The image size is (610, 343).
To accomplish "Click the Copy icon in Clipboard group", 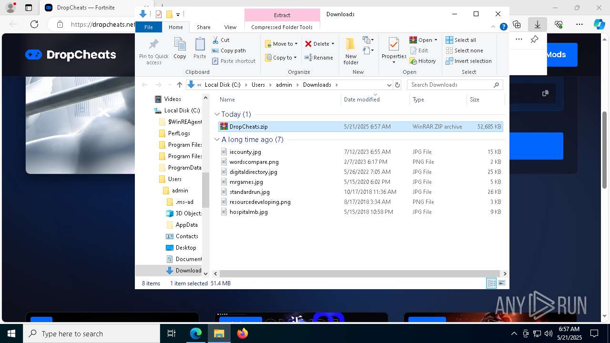I will pos(180,45).
